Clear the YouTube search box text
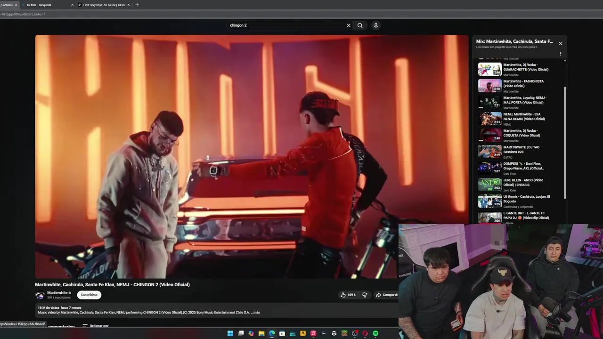The image size is (603, 339). 349,25
